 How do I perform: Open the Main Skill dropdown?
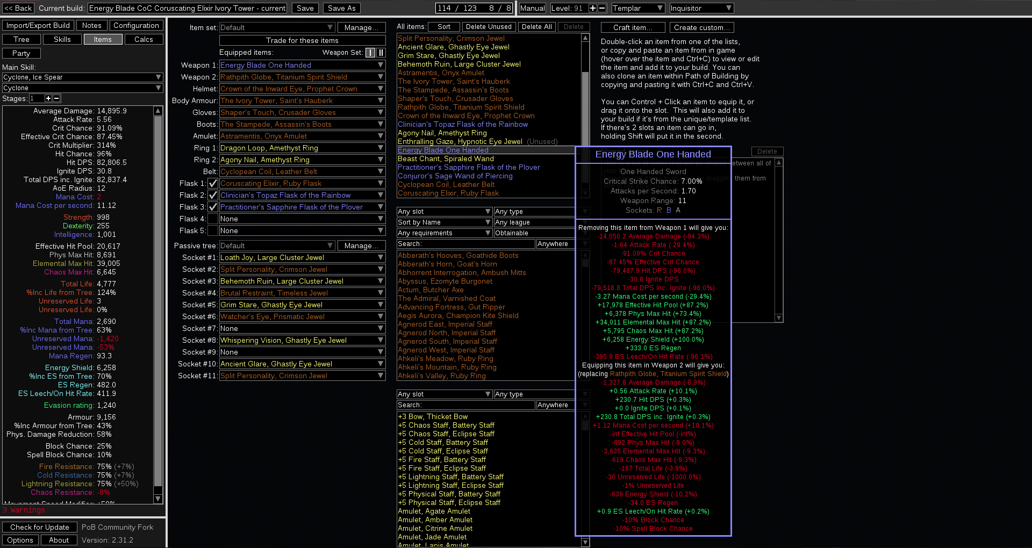82,77
